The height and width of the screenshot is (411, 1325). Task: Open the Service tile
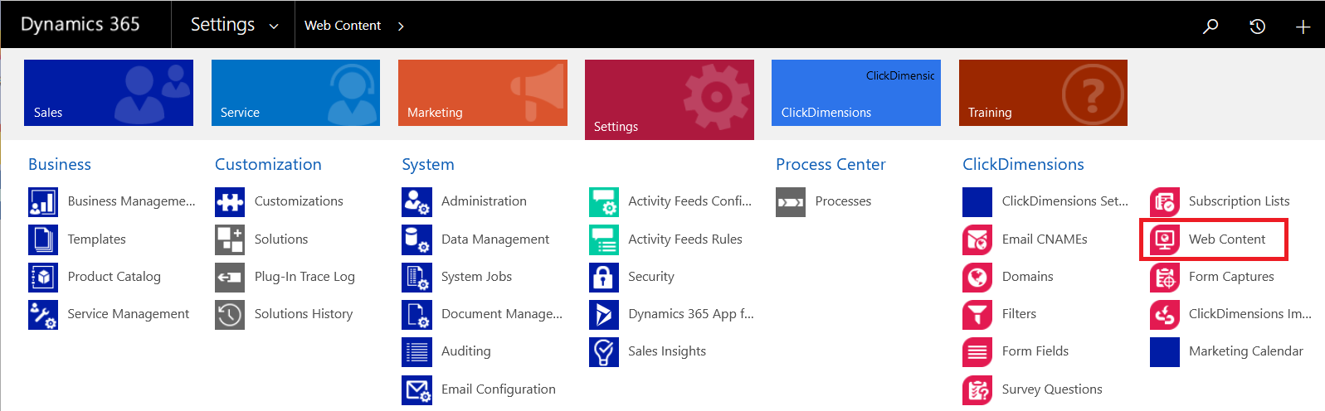point(295,93)
